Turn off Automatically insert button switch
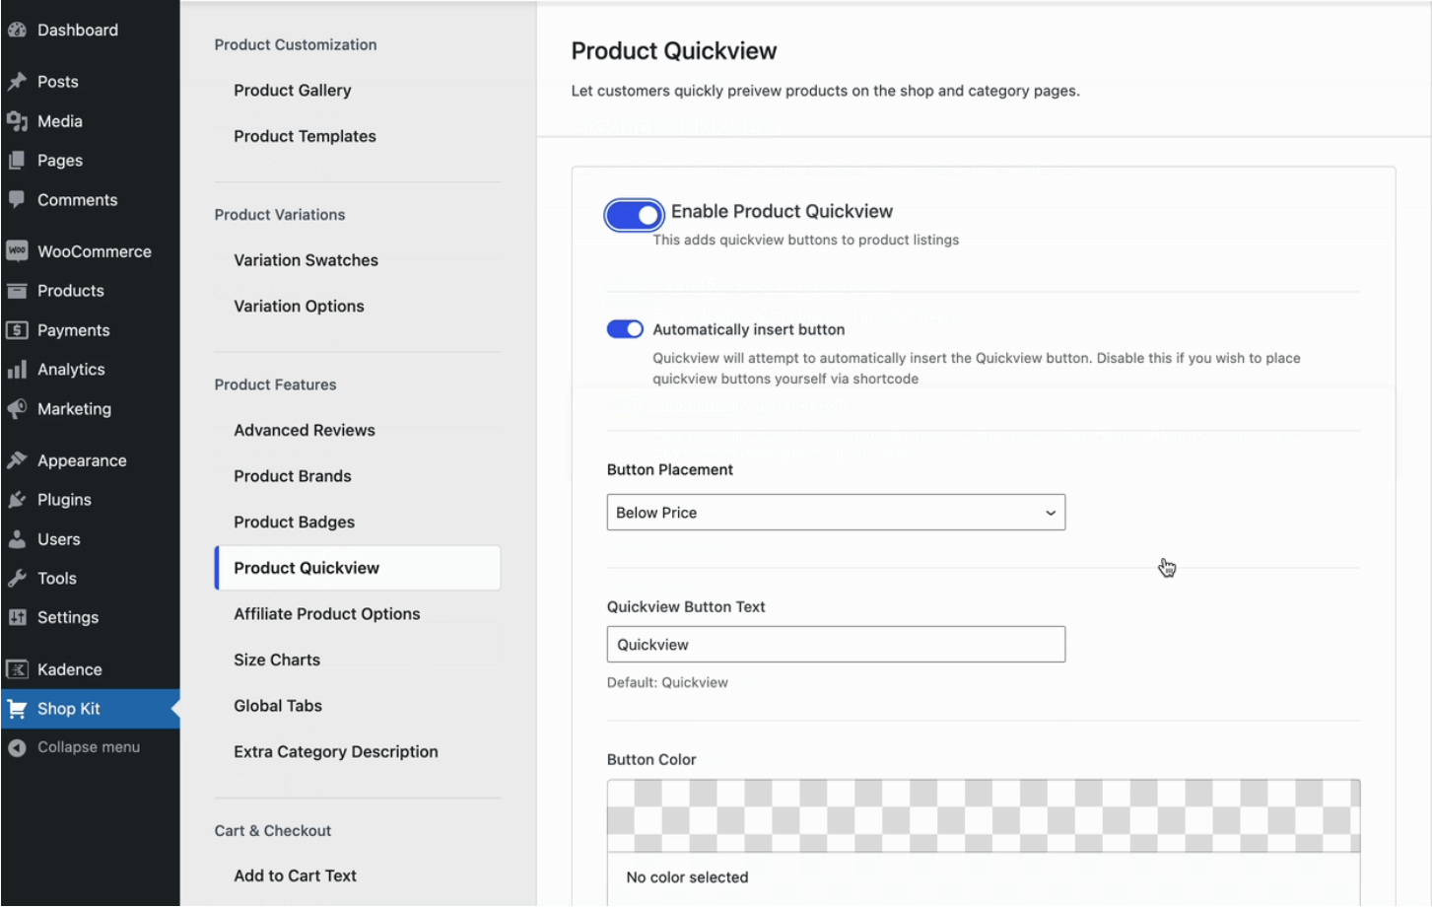 pos(625,329)
